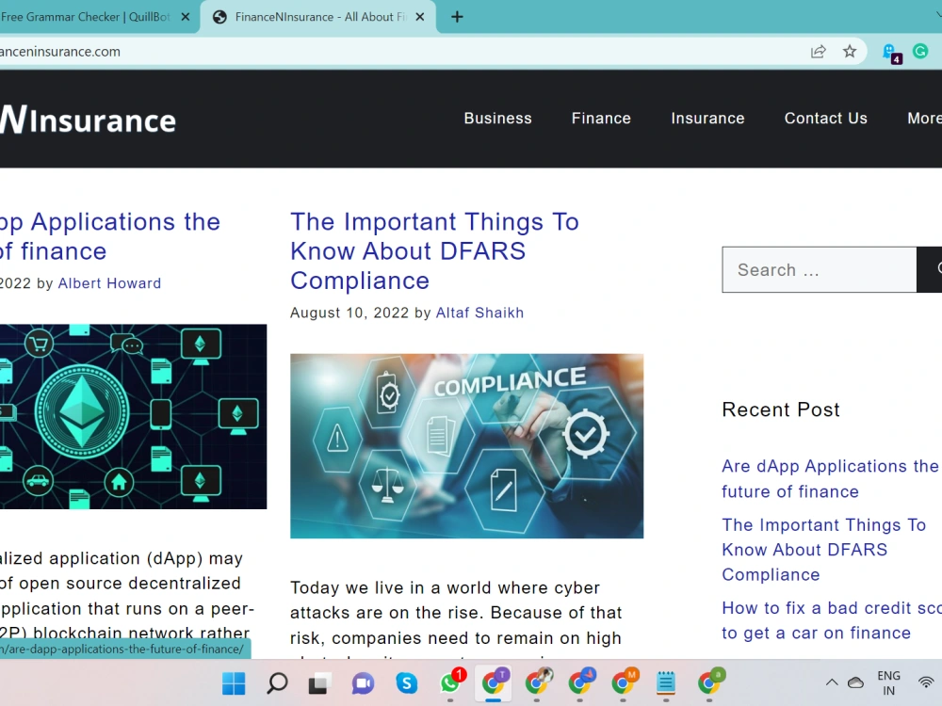Click the search submit button

tap(930, 269)
